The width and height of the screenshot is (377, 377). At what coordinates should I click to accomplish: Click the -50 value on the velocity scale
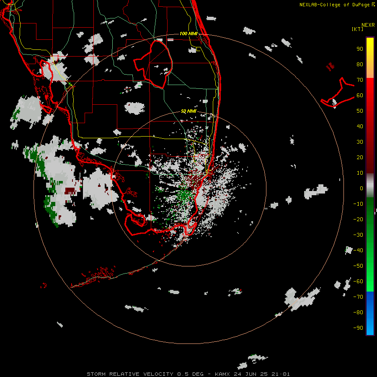358,266
